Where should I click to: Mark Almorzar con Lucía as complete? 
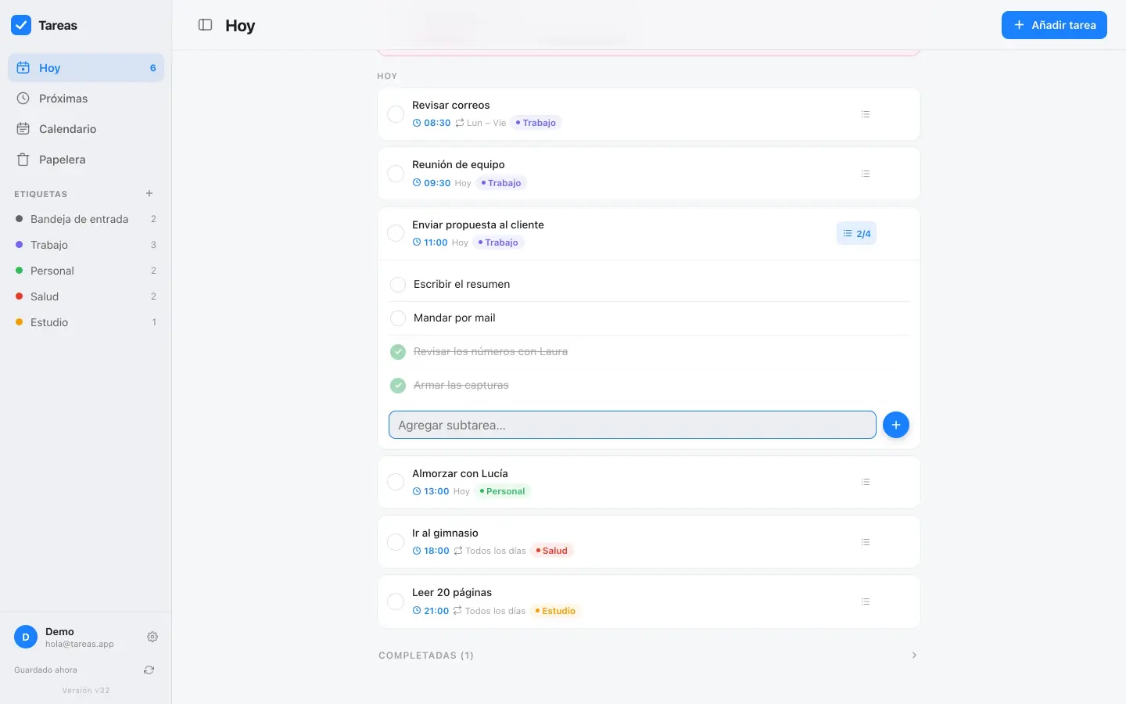pos(396,482)
